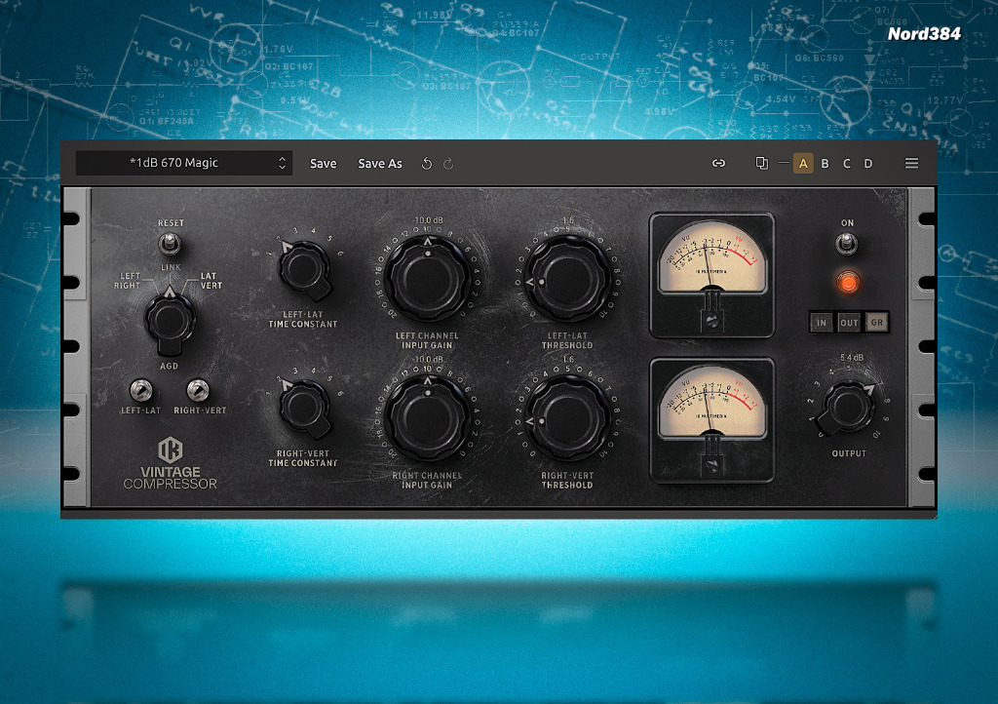Click the -10.0 dB value above Left Channel Input Gain
This screenshot has width=998, height=704.
[x=429, y=220]
